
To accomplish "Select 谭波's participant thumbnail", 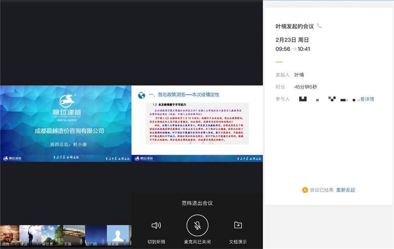I will click(x=30, y=235).
